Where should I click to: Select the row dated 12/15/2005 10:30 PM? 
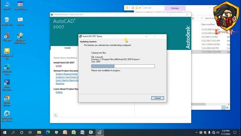210,52
